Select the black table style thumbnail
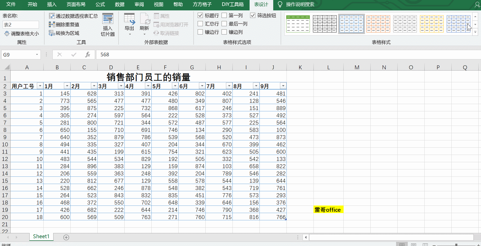The image size is (481, 246). pos(325,24)
